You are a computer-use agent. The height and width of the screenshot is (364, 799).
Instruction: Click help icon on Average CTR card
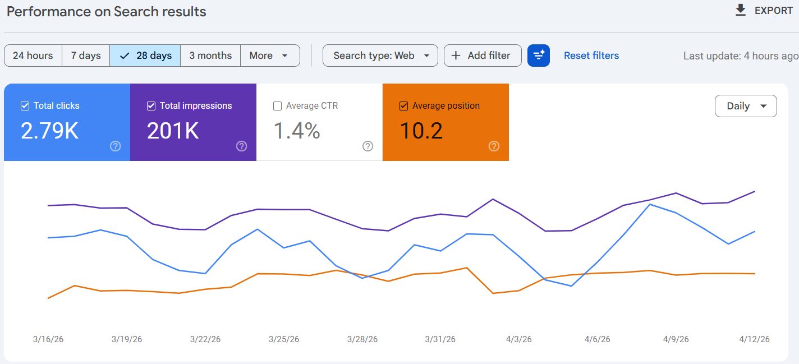(x=368, y=146)
